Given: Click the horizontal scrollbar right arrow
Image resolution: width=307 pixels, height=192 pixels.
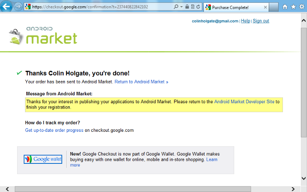Looking at the screenshot, I should pos(293,189).
